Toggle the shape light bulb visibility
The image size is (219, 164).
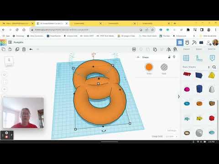point(174,57)
